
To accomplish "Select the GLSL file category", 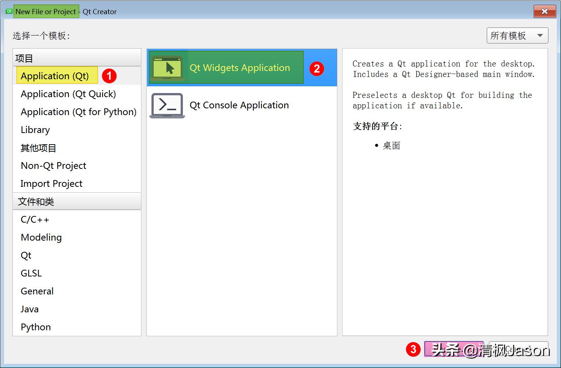I will 31,273.
